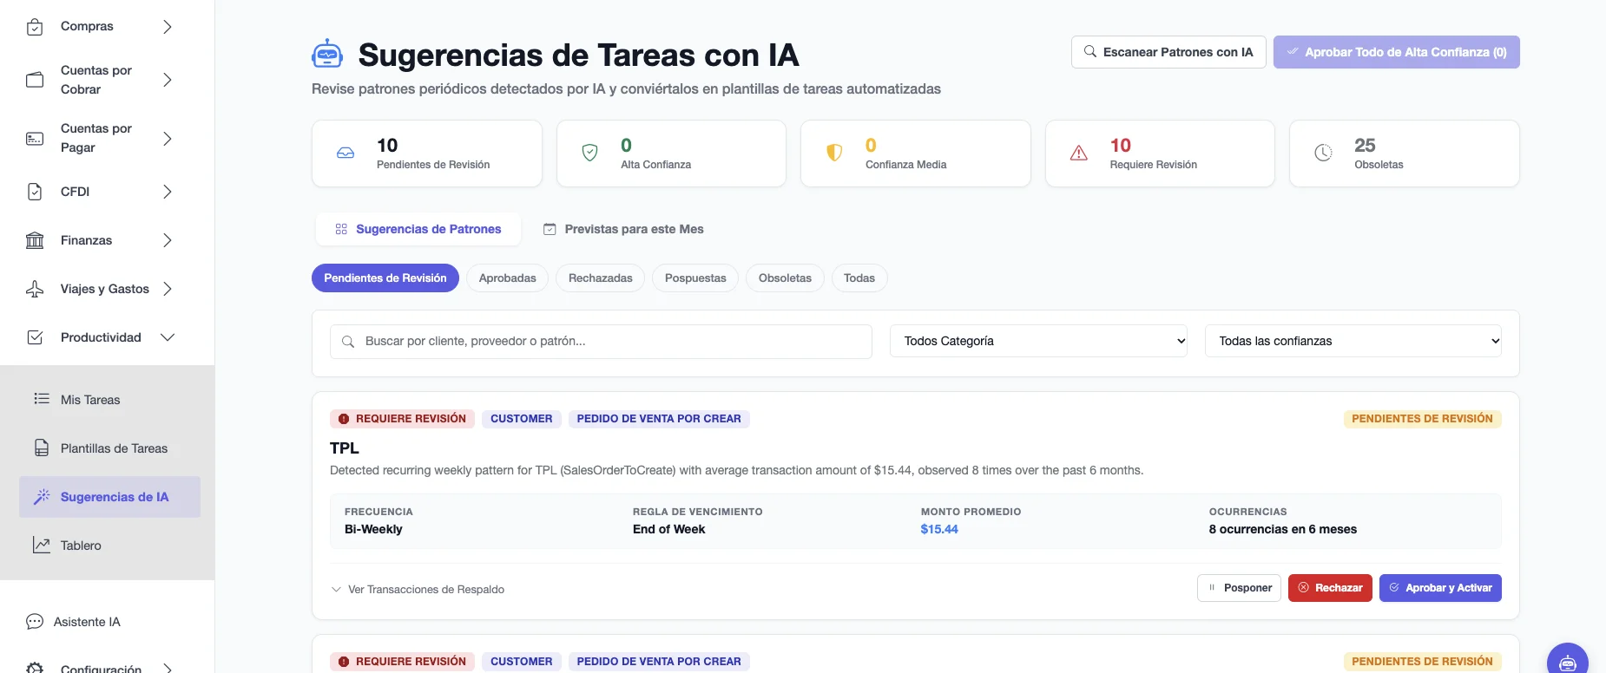Expand the CFDI section chevron

click(x=168, y=192)
